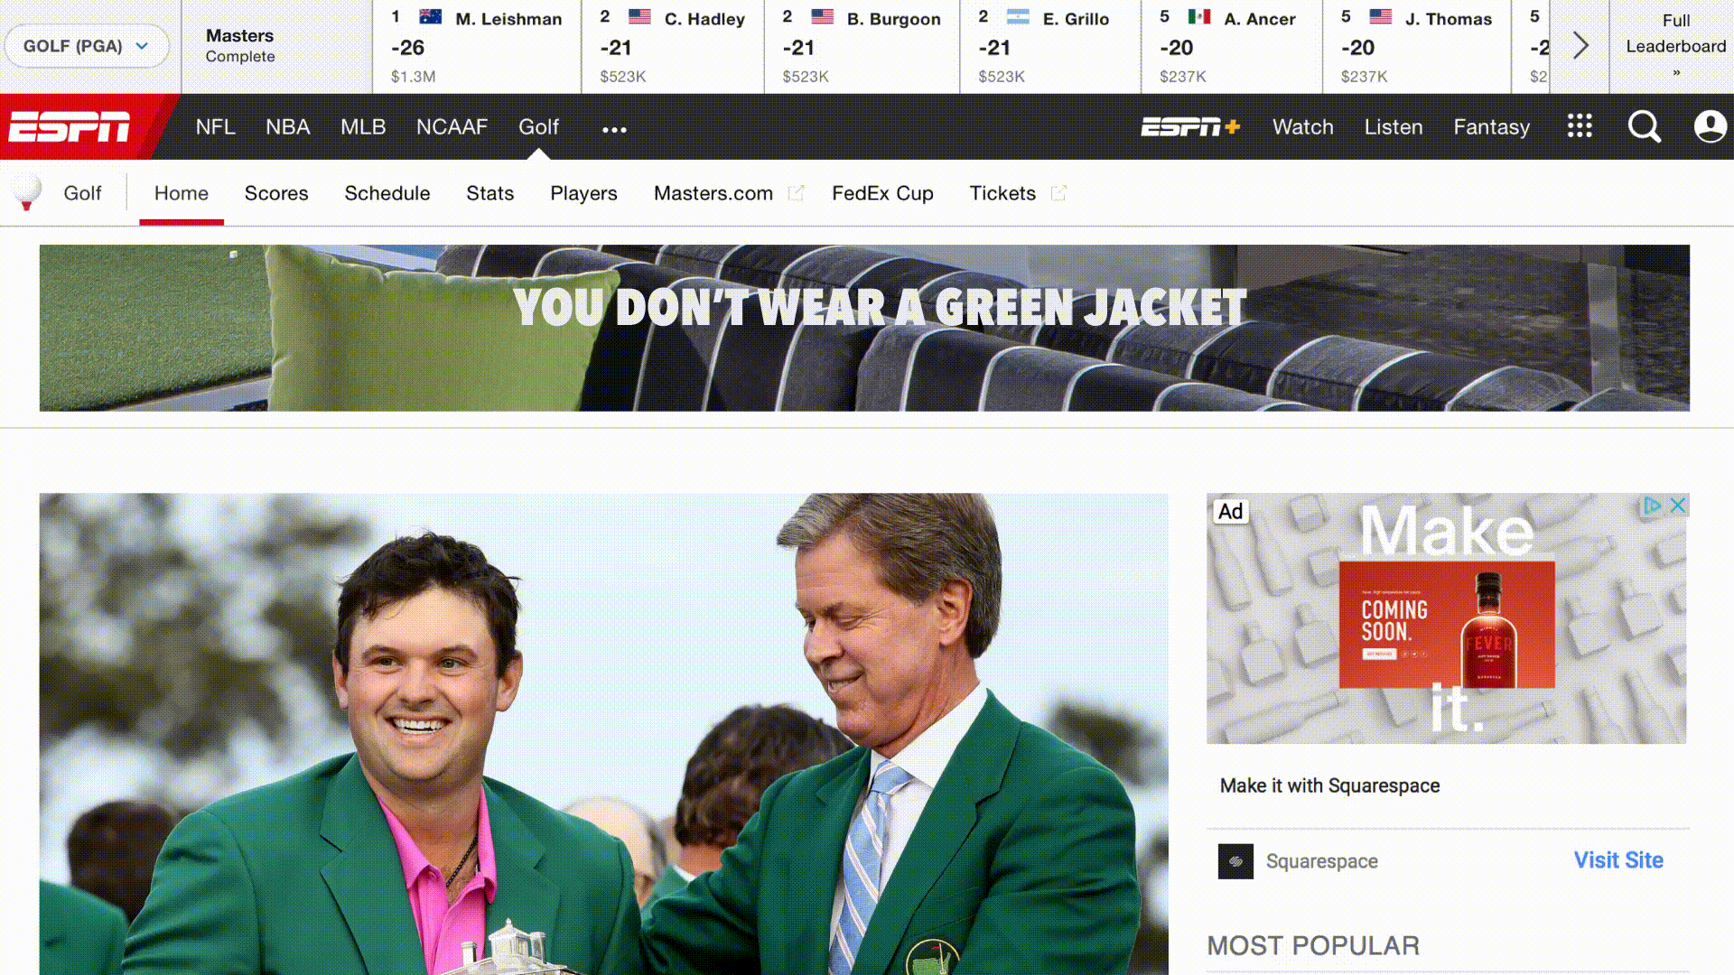Open the Golf menu in the top nav

538,127
